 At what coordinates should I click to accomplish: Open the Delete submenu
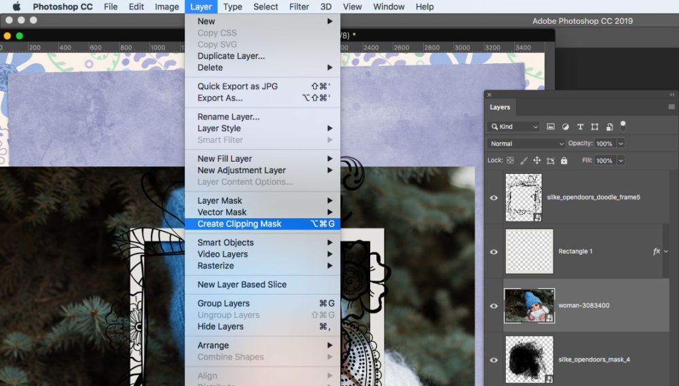(262, 67)
